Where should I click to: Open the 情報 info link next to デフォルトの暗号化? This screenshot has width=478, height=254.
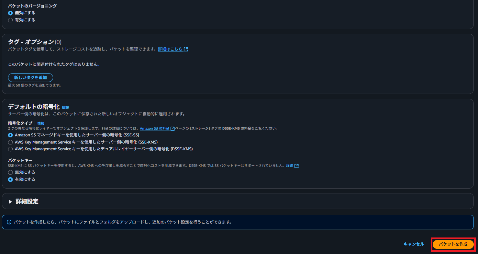[65, 108]
